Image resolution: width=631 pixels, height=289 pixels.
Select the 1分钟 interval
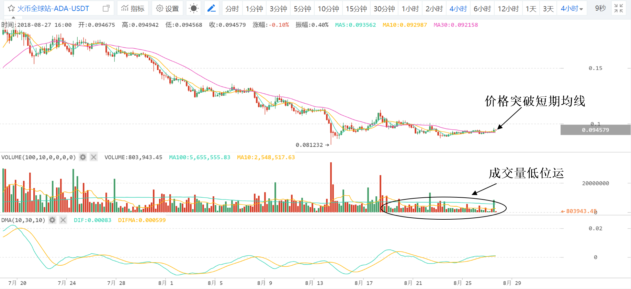(x=254, y=9)
